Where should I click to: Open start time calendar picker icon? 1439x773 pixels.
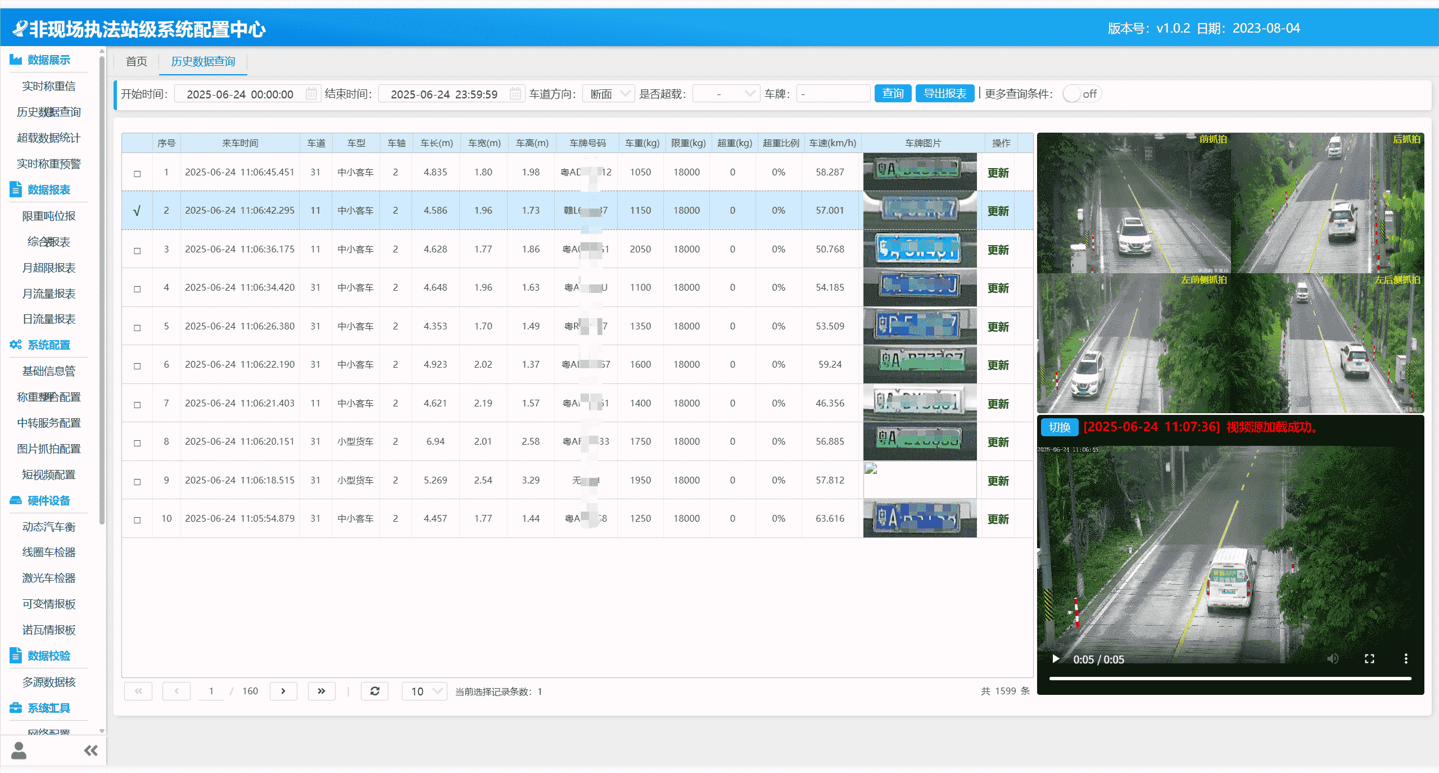[311, 94]
